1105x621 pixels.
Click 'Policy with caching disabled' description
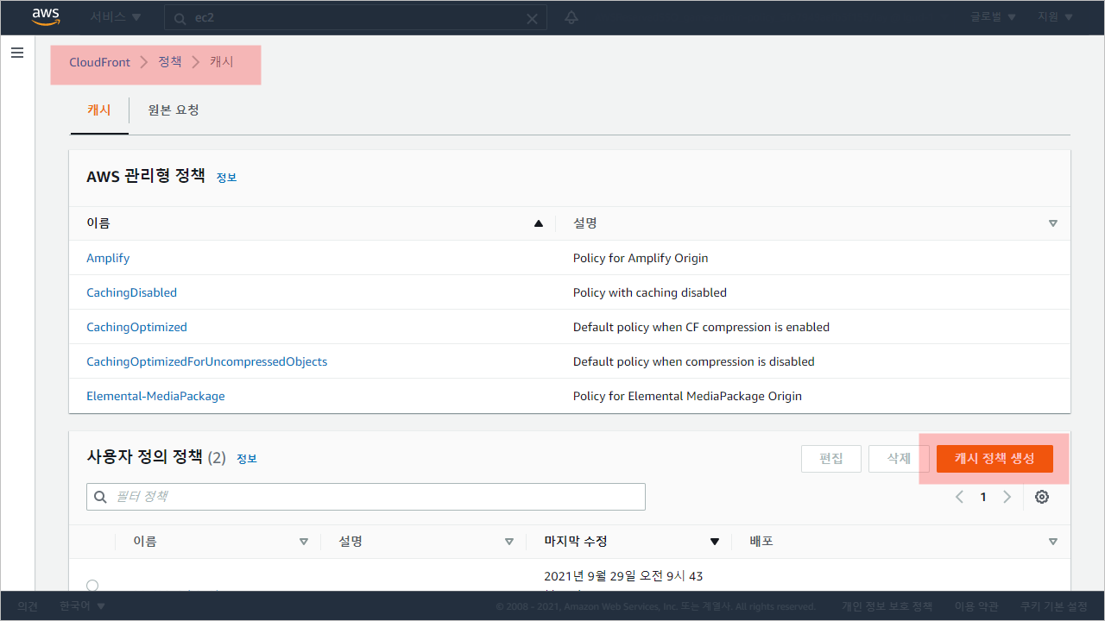tap(650, 292)
